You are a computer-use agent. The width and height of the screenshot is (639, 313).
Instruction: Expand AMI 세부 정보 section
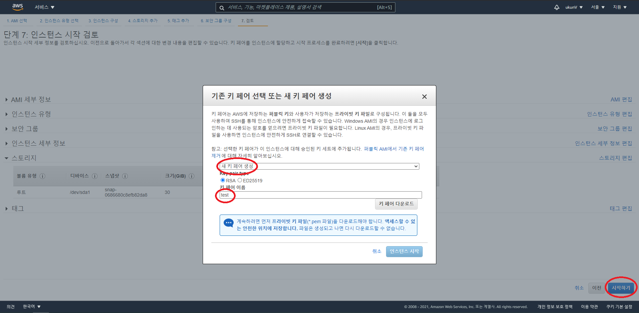(28, 99)
